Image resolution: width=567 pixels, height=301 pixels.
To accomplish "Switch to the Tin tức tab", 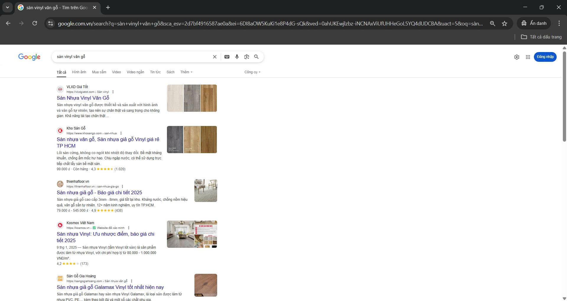I will click(155, 72).
